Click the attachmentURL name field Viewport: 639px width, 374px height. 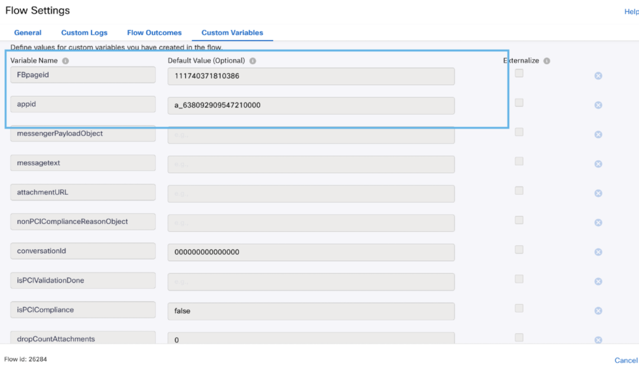click(x=83, y=192)
